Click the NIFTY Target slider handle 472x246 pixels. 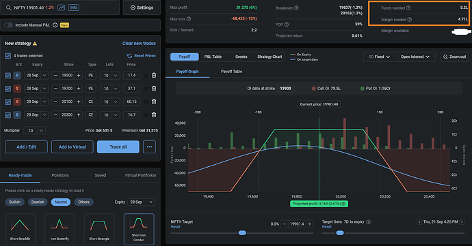click(242, 233)
